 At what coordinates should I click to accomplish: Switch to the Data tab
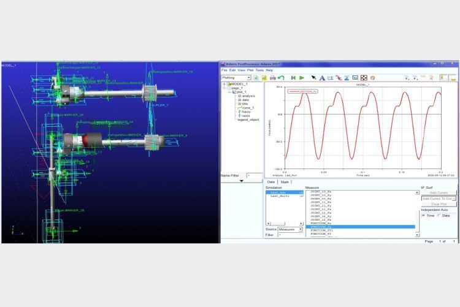271,182
